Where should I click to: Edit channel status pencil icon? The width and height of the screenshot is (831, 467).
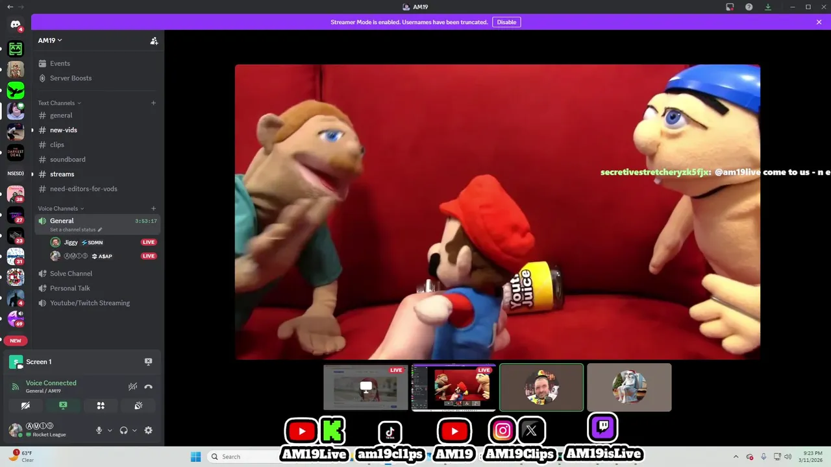pyautogui.click(x=100, y=230)
